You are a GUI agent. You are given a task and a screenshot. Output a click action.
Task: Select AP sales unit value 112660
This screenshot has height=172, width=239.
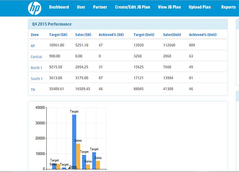(169, 45)
